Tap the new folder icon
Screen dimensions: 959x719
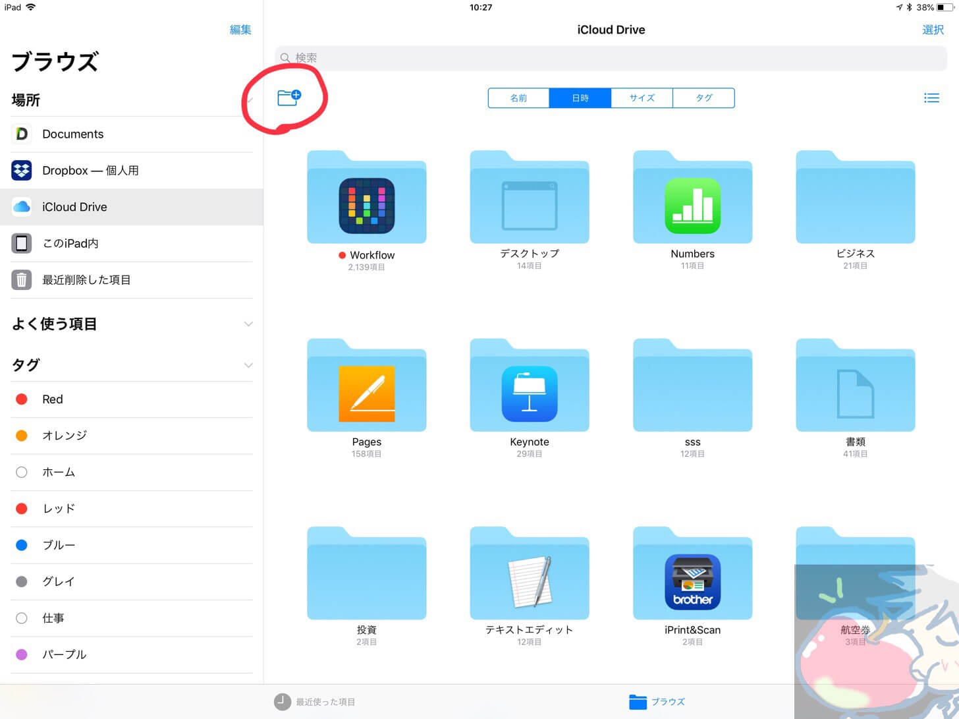[289, 98]
